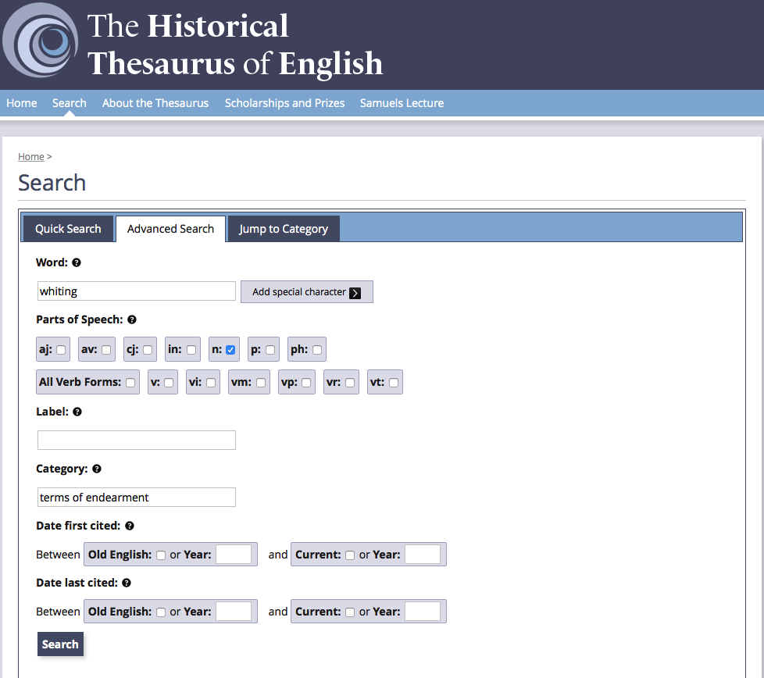Click the help icon beside Word label
This screenshot has width=764, height=678.
pos(77,263)
